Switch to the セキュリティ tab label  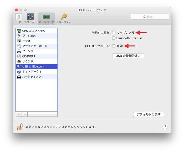[x=64, y=22]
